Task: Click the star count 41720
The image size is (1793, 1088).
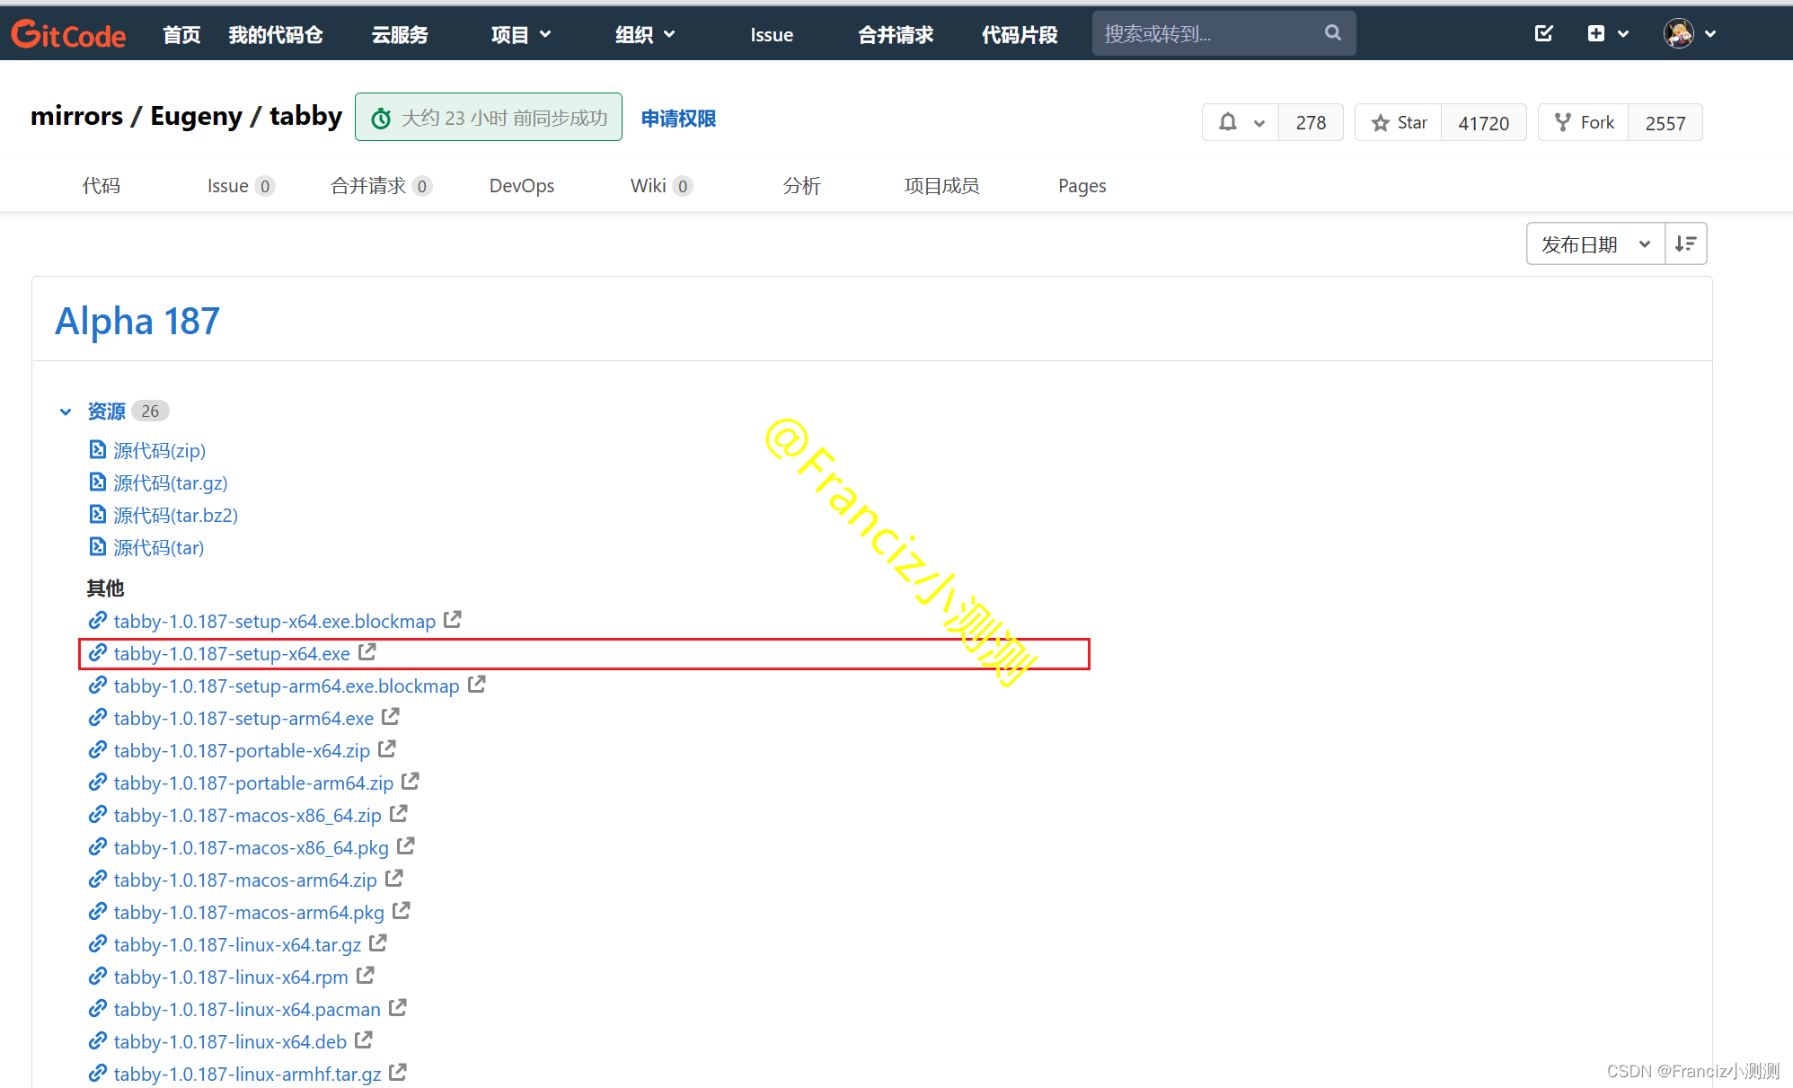Action: [x=1483, y=122]
